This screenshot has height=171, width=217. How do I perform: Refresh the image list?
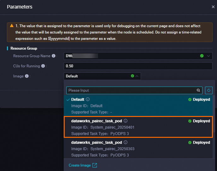pyautogui.click(x=209, y=90)
